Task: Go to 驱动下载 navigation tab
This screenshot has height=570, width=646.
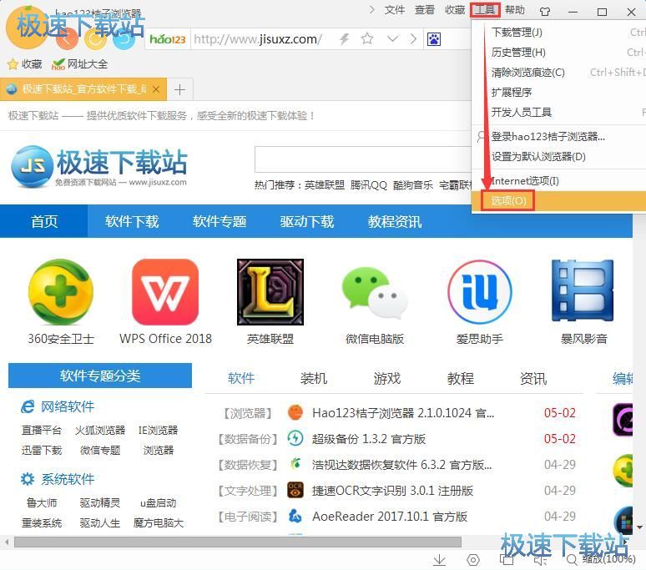Action: point(307,222)
